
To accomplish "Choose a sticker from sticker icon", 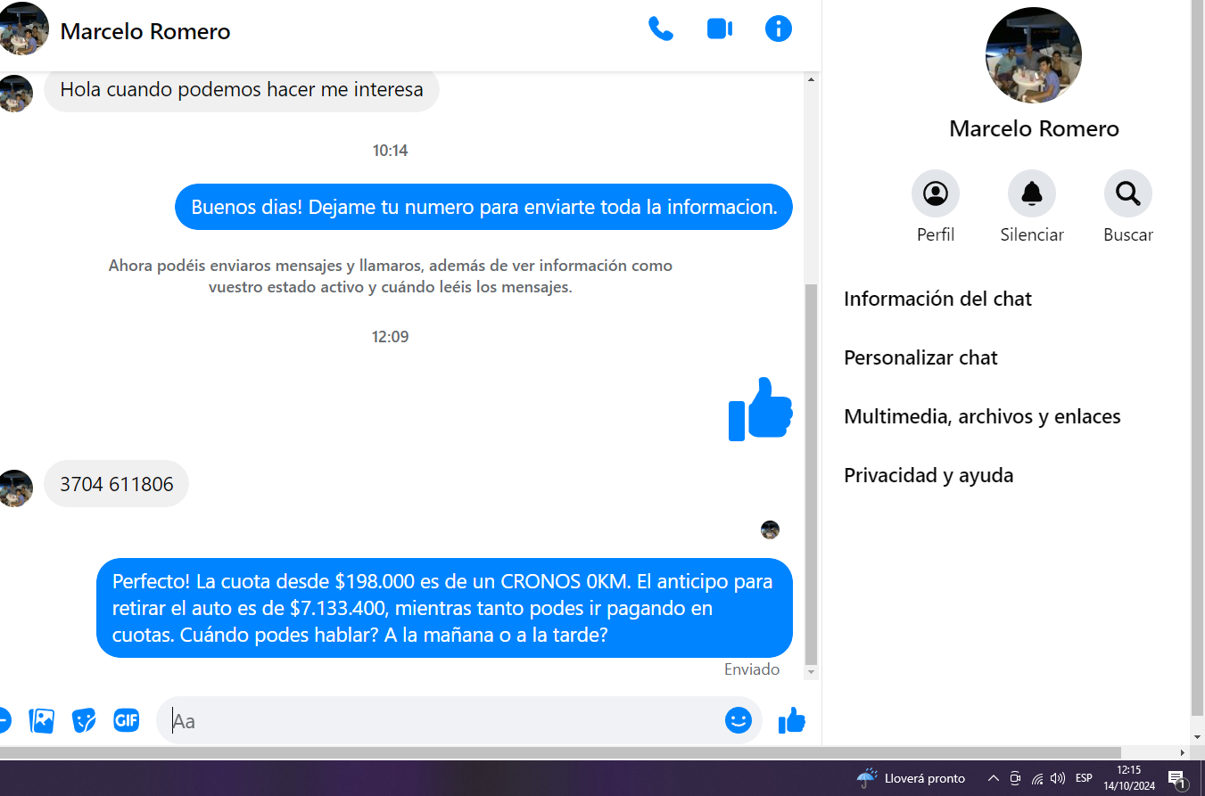I will (x=84, y=720).
